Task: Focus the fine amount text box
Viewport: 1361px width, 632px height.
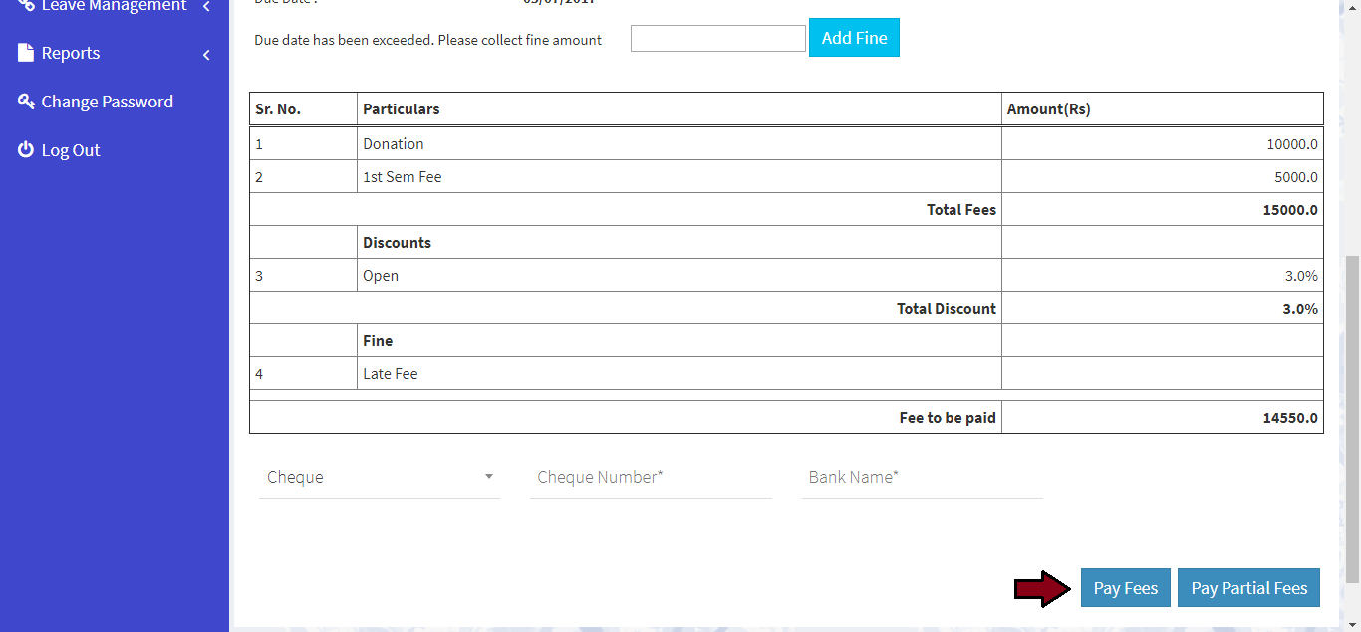Action: coord(717,39)
